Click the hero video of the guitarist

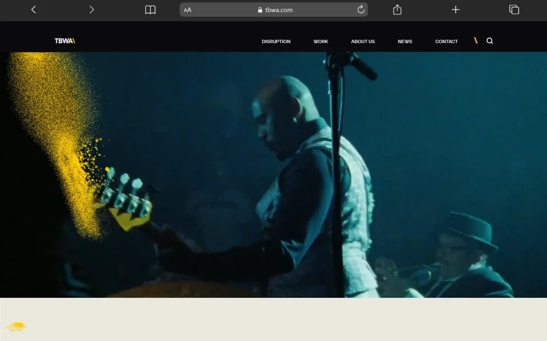click(x=273, y=175)
